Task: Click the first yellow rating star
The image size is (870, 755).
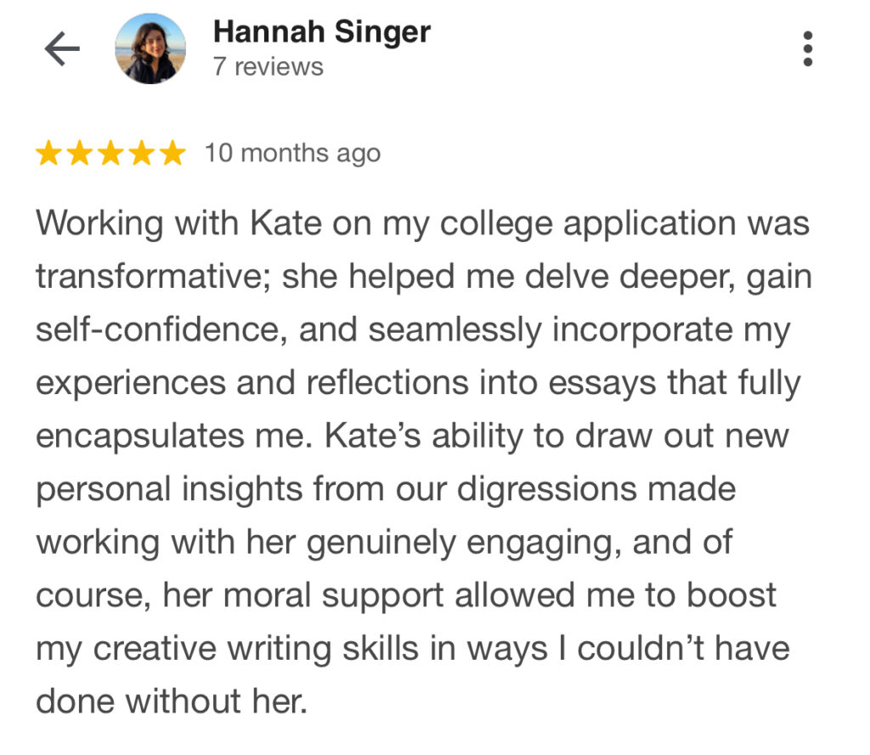Action: tap(48, 153)
